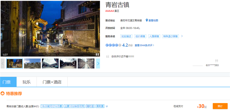230x110 pixels.
Task: Expand ticket details double chevron
Action: pyautogui.click(x=107, y=106)
